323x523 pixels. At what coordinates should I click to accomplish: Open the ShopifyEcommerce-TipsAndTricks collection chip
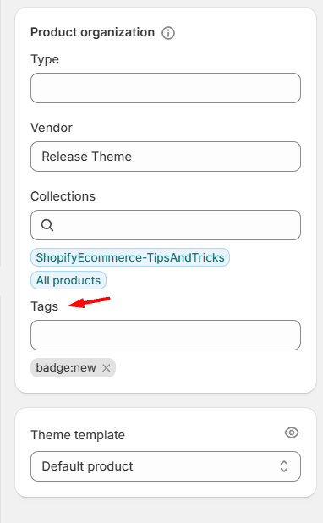pos(130,257)
